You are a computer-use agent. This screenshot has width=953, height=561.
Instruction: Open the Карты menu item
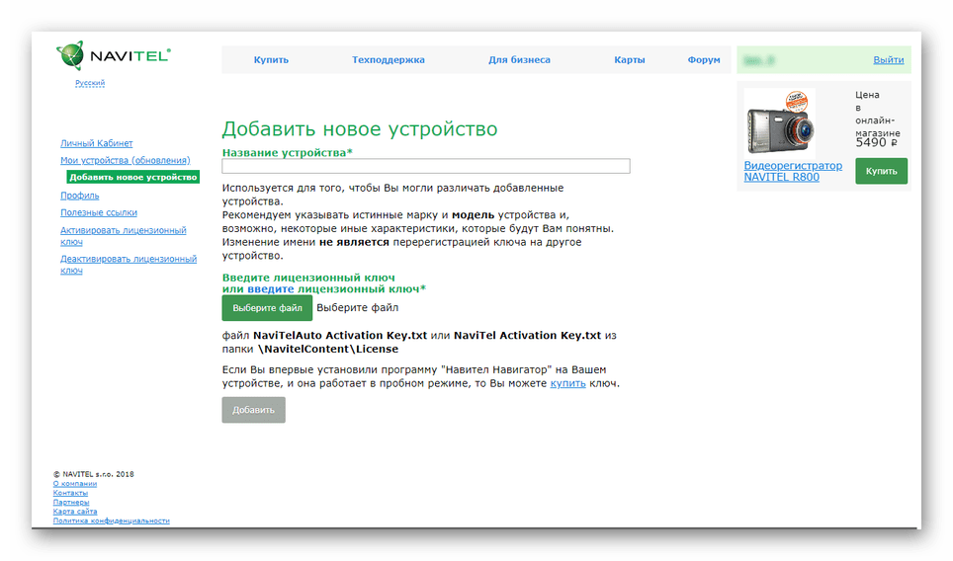(x=629, y=60)
